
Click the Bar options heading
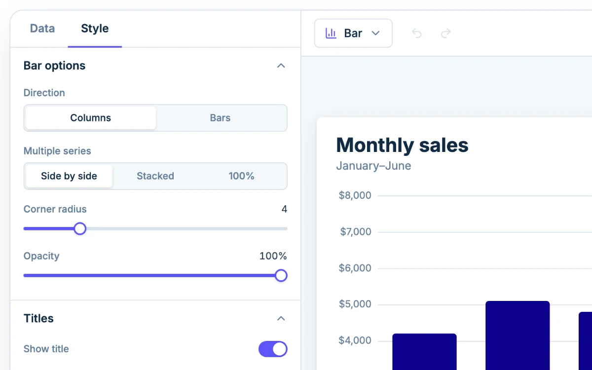[54, 66]
